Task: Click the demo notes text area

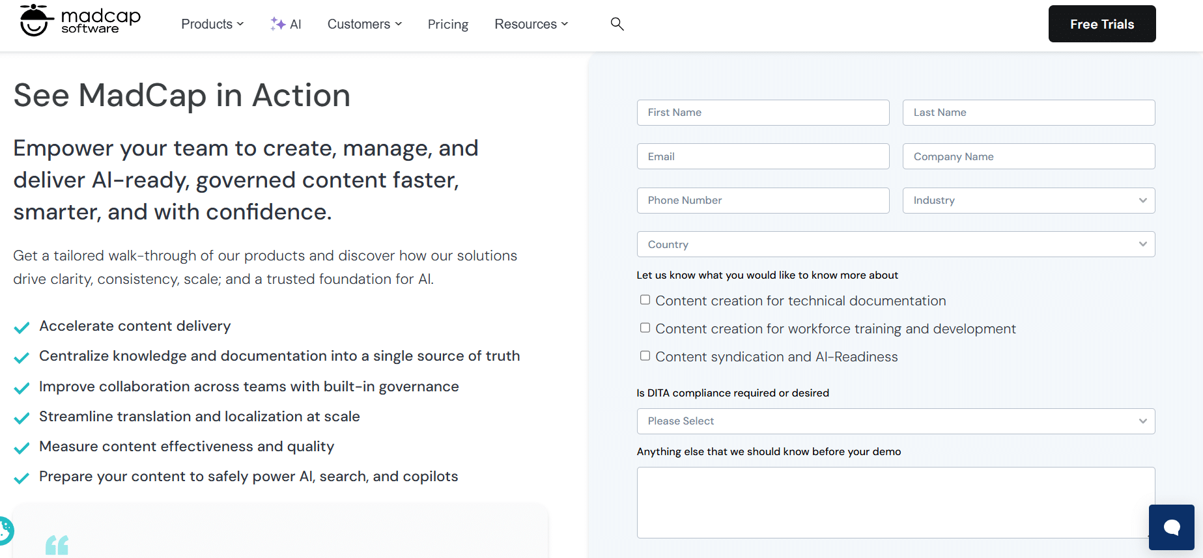Action: pos(896,503)
